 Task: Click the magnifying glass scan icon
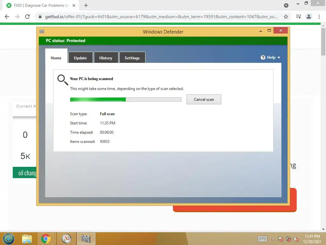(63, 80)
